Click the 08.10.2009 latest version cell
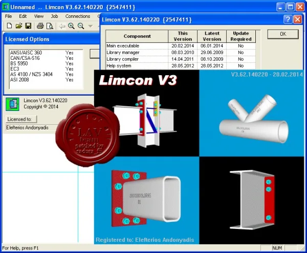This screenshot has height=253, width=307. click(x=212, y=59)
